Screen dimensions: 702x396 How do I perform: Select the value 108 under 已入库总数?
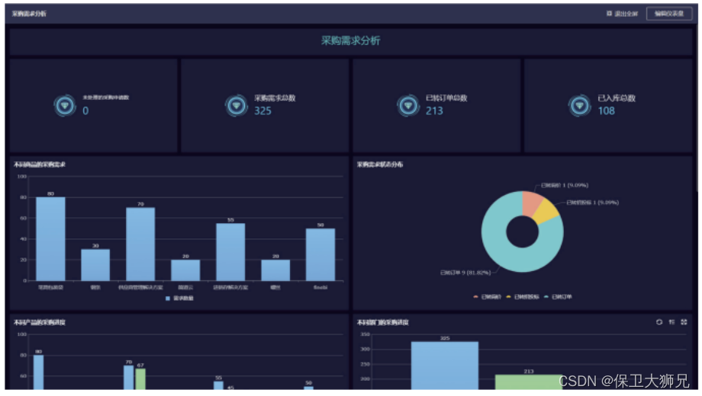point(606,111)
